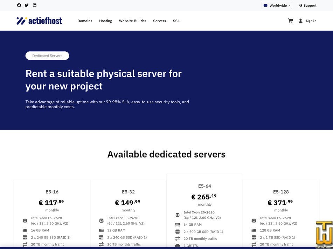The height and width of the screenshot is (249, 333).
Task: Open the Support page
Action: point(310,5)
